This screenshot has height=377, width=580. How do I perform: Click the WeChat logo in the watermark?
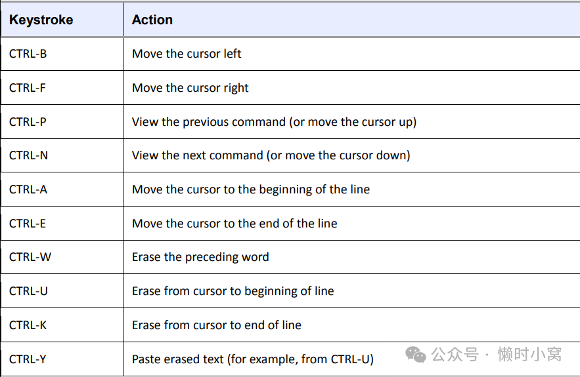tap(416, 355)
